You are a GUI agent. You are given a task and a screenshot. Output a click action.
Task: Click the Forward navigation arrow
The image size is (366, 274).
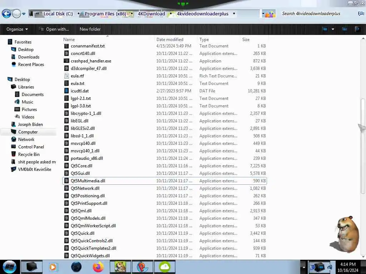pos(16,14)
